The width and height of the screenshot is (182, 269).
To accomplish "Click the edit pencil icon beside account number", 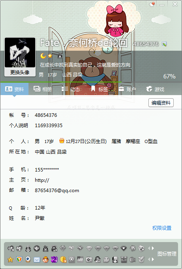I will point(164,44).
